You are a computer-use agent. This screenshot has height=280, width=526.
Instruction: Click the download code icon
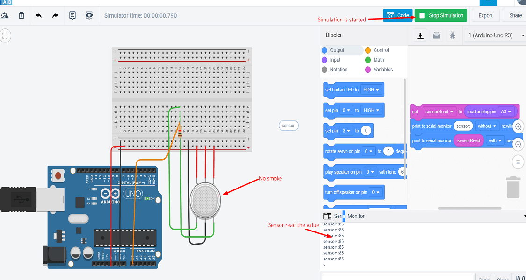(420, 35)
